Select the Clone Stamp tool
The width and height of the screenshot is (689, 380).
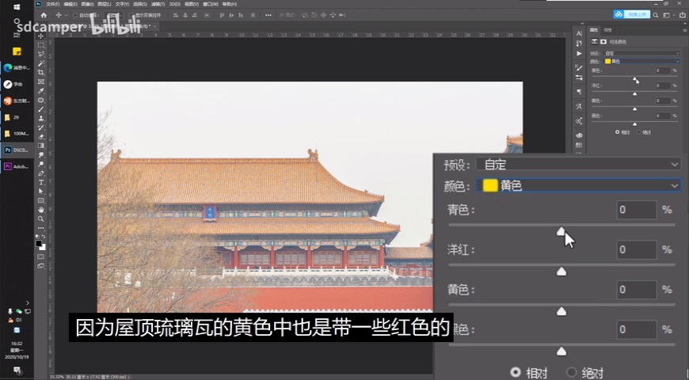pos(41,118)
